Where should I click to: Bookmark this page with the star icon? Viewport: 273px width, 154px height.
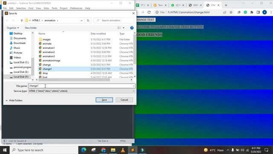tap(231, 12)
